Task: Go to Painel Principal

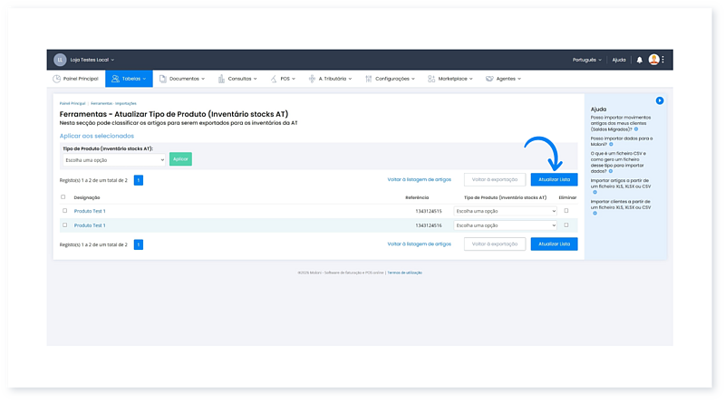Action: point(76,79)
